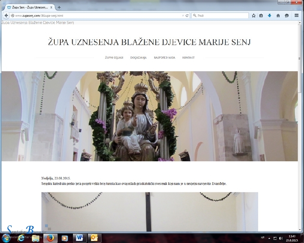This screenshot has width=304, height=243.
Task: Open File Explorer from taskbar
Action: 36,238
